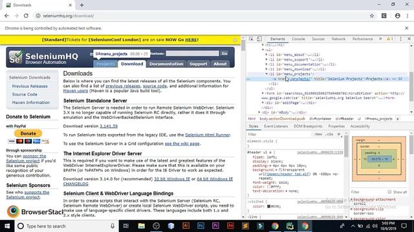Click the Go search button
Screen dimensions: 414x232
224,53
